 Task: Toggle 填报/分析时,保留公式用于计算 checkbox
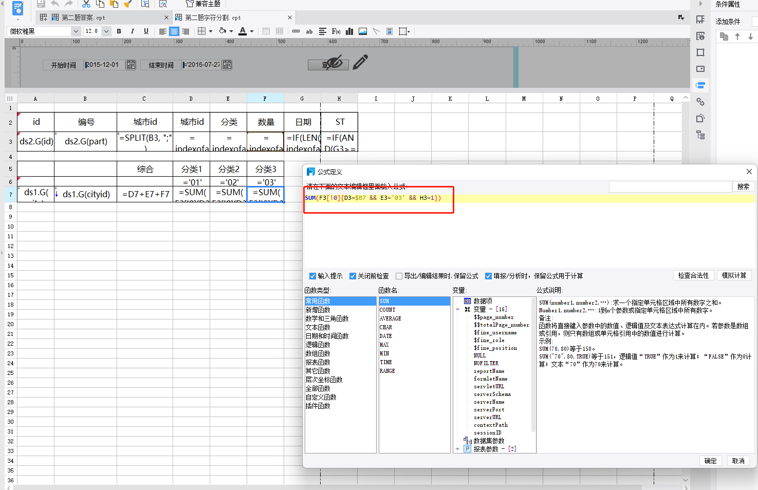[488, 276]
